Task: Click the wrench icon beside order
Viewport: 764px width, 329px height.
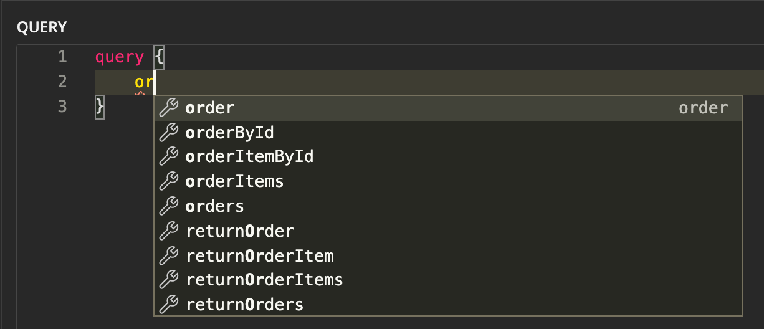Action: point(169,108)
